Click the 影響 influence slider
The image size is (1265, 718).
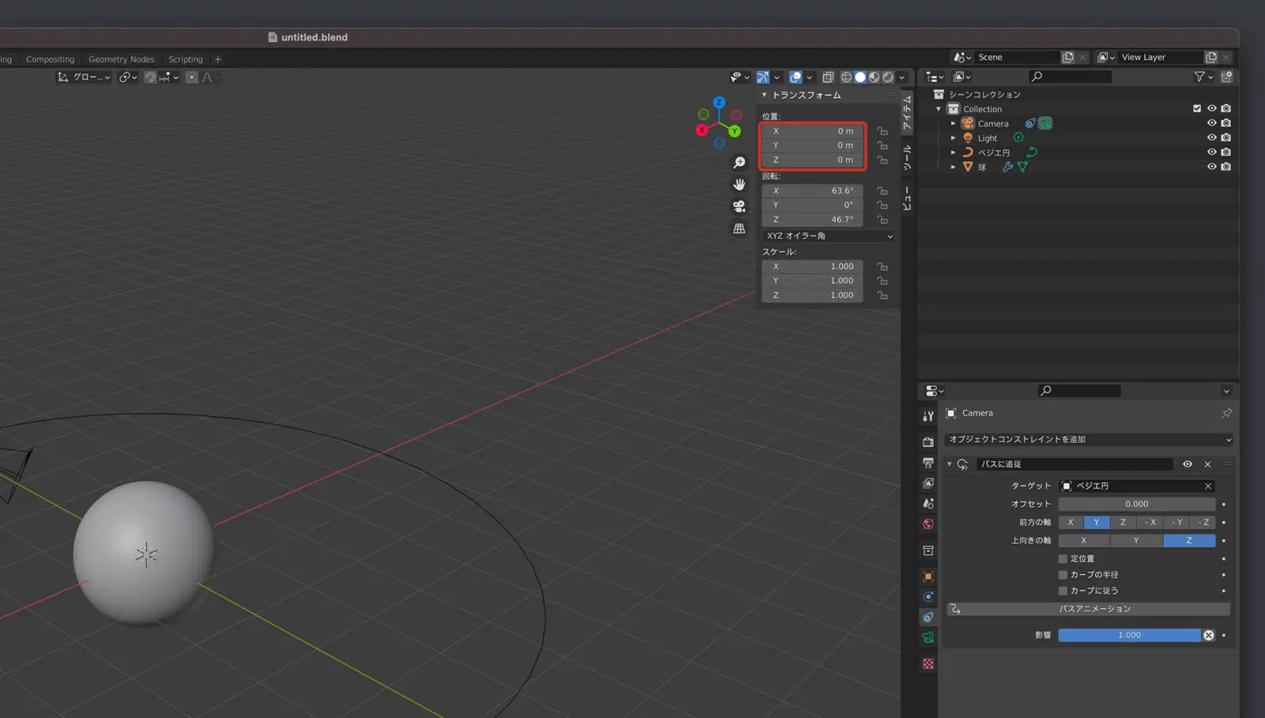point(1129,635)
